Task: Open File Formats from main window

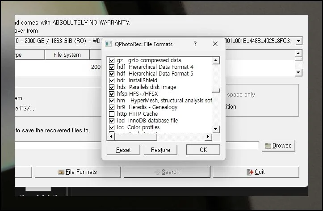Action: pyautogui.click(x=77, y=172)
